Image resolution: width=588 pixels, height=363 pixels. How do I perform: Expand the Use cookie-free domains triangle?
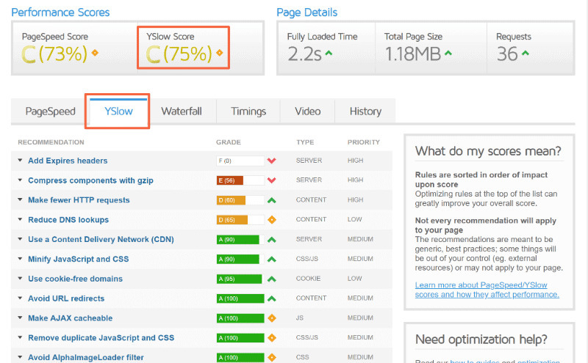(x=20, y=279)
